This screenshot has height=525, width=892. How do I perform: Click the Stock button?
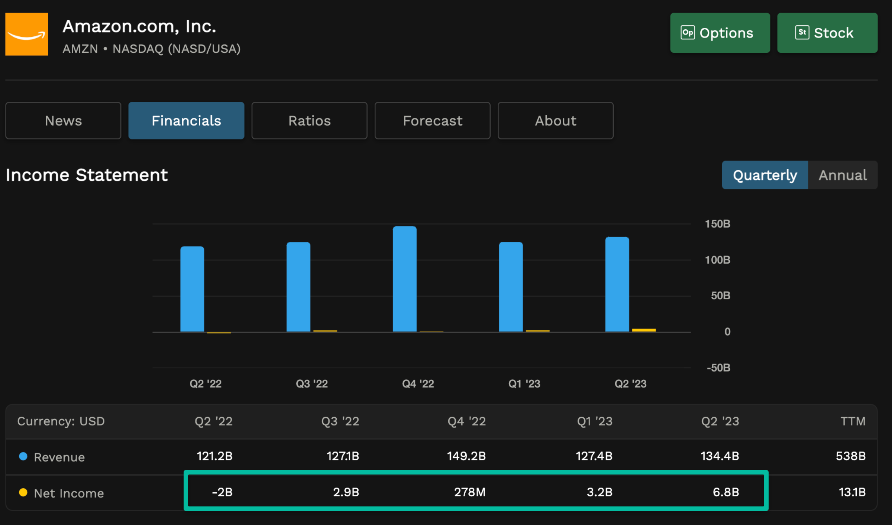click(x=827, y=33)
